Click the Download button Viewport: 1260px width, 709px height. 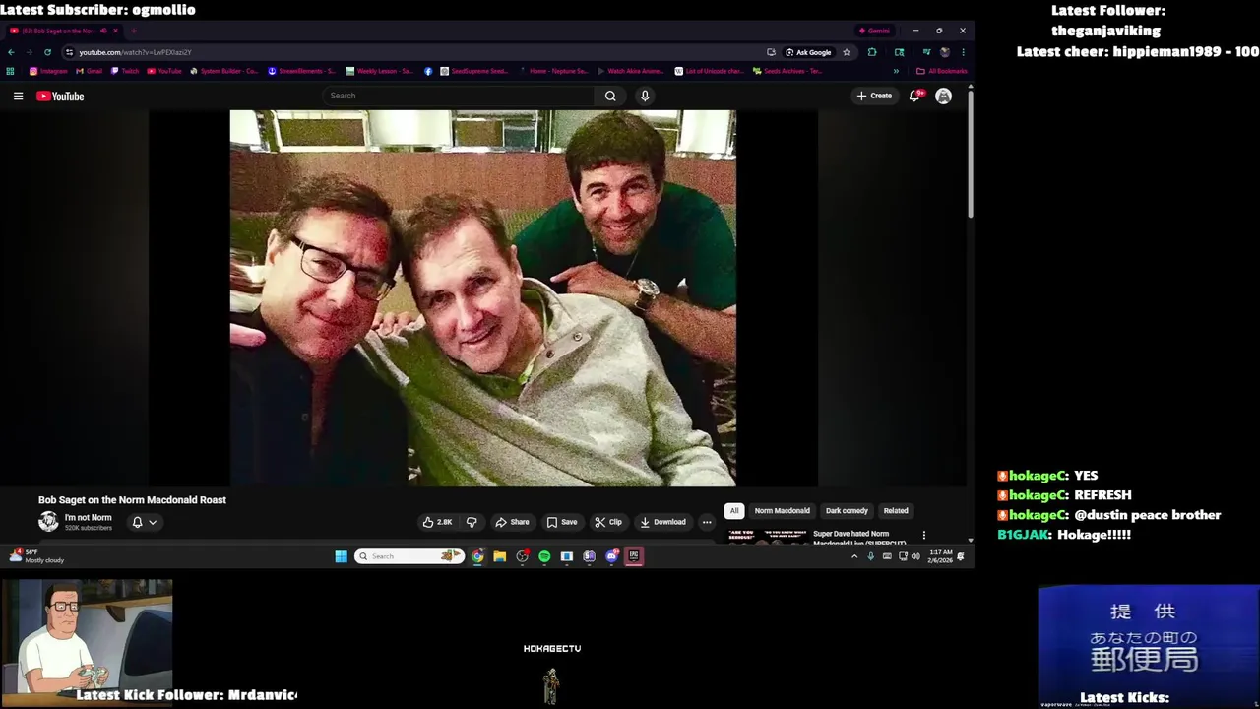pos(662,522)
